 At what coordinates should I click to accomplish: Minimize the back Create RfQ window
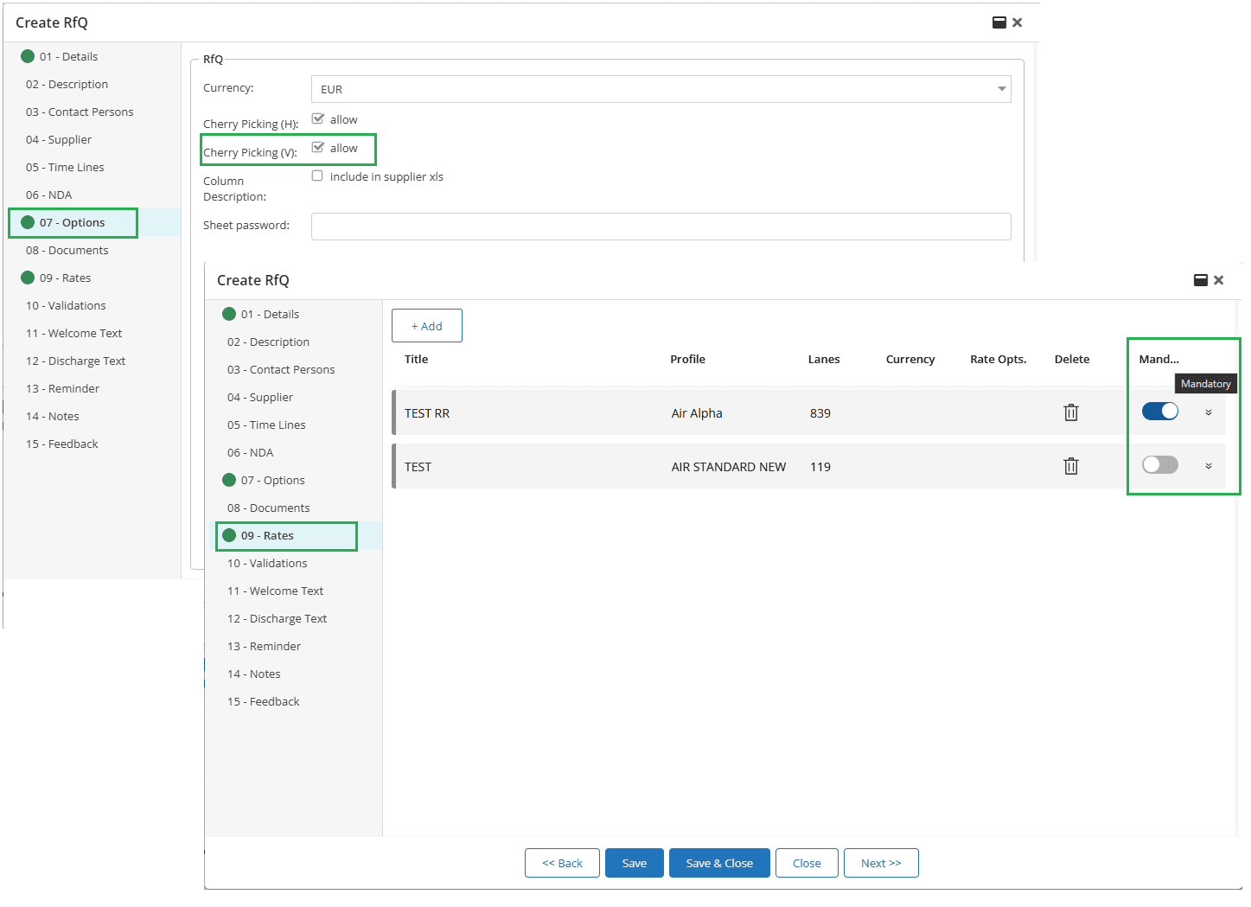(x=999, y=22)
